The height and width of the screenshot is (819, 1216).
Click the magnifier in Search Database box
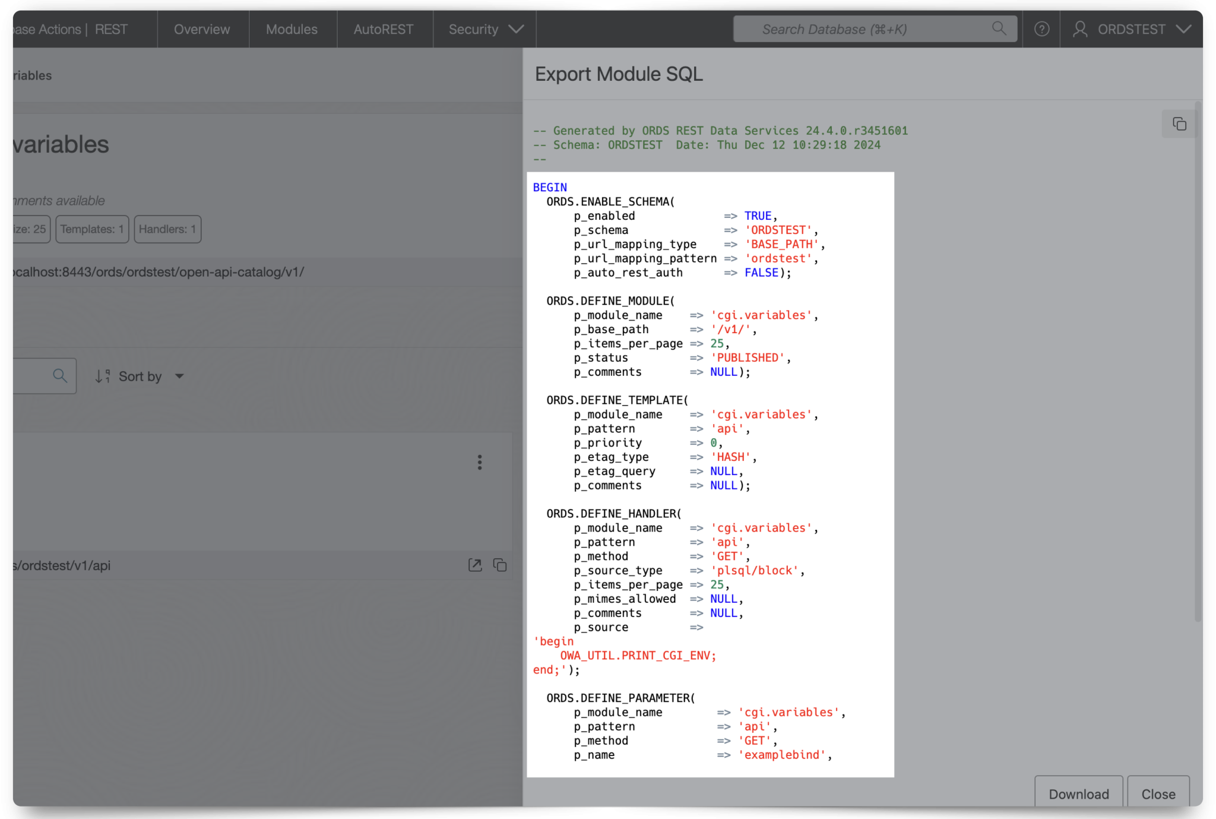pyautogui.click(x=999, y=29)
